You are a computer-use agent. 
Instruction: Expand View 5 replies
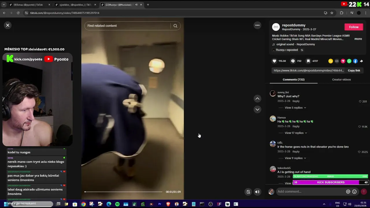pos(295,108)
